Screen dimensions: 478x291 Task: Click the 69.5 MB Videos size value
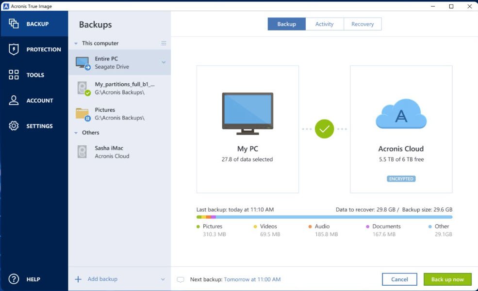coord(270,234)
